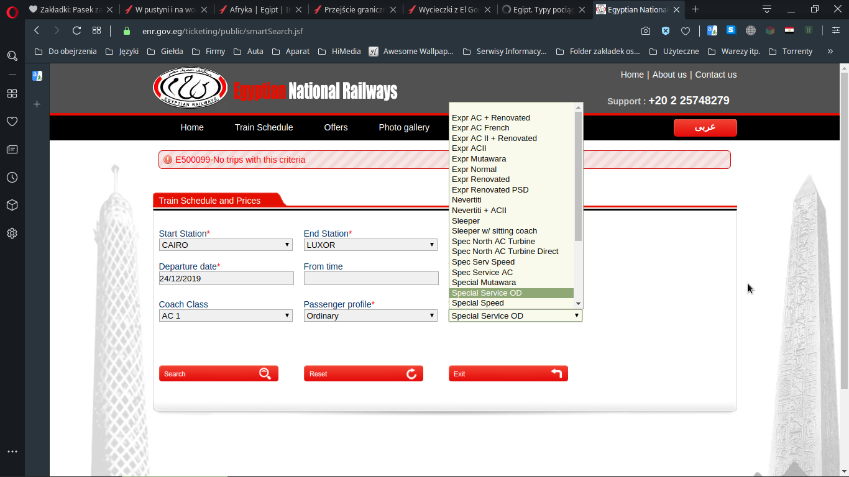Viewport: 849px width, 477px height.
Task: Choose Expr Renovated PSD option
Action: [511, 189]
